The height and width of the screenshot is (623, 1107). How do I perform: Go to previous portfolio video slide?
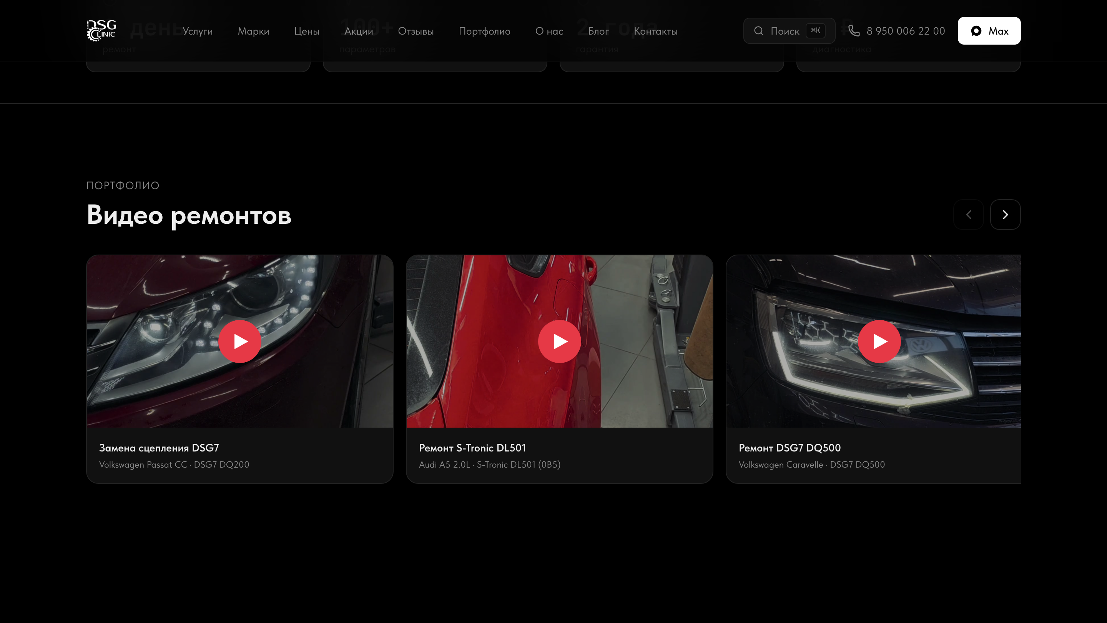click(968, 215)
